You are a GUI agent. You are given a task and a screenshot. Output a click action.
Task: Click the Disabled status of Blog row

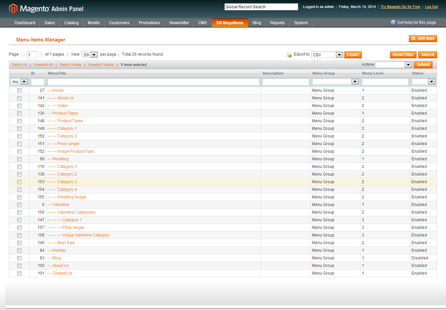point(420,258)
